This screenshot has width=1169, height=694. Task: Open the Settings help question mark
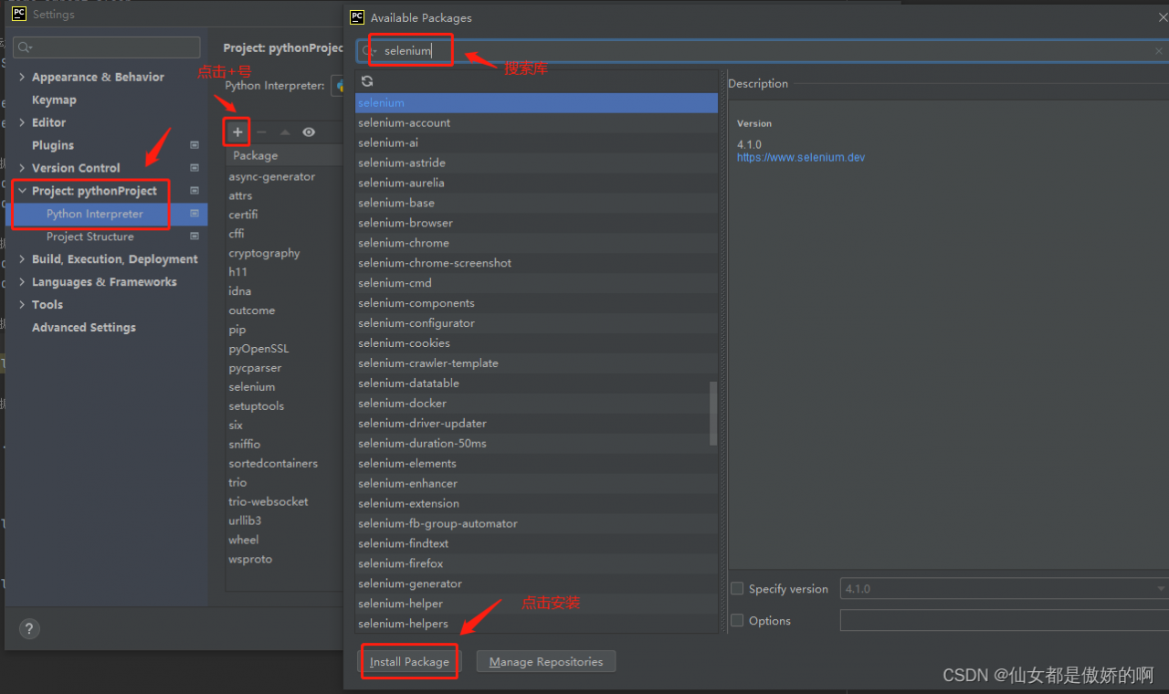[x=29, y=628]
